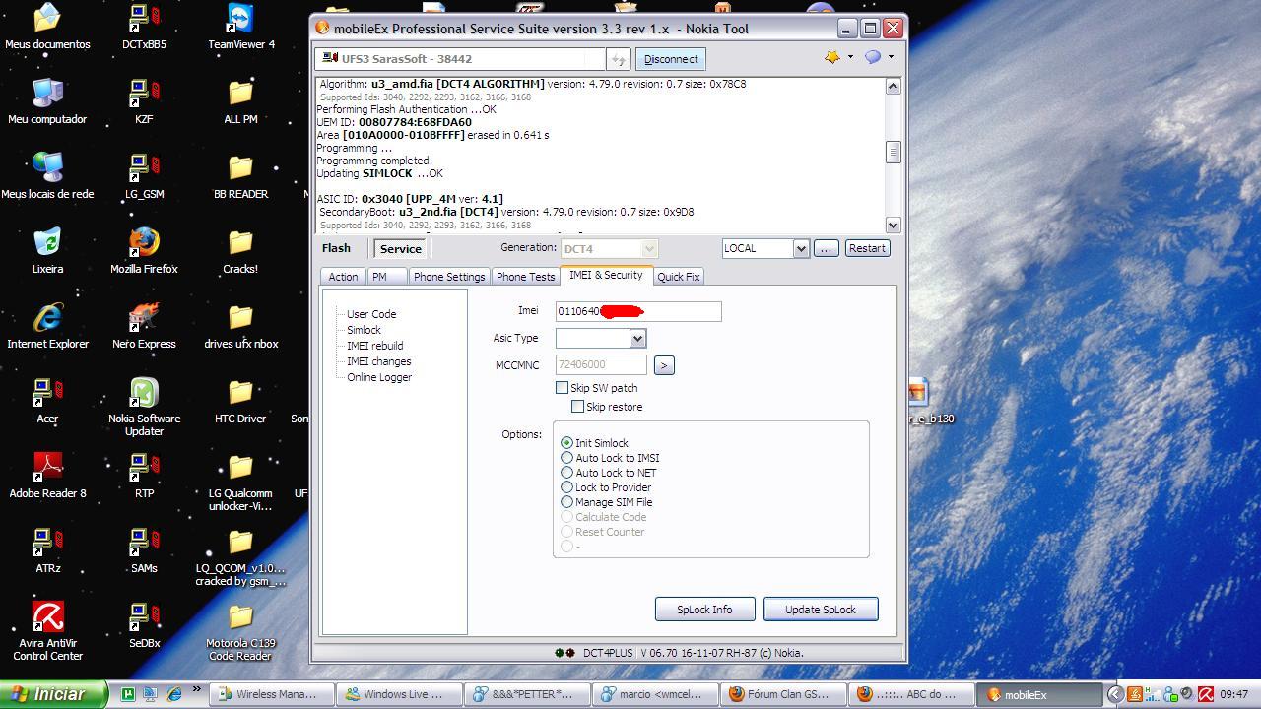Open the Quick Fix tab
This screenshot has width=1261, height=709.
679,277
